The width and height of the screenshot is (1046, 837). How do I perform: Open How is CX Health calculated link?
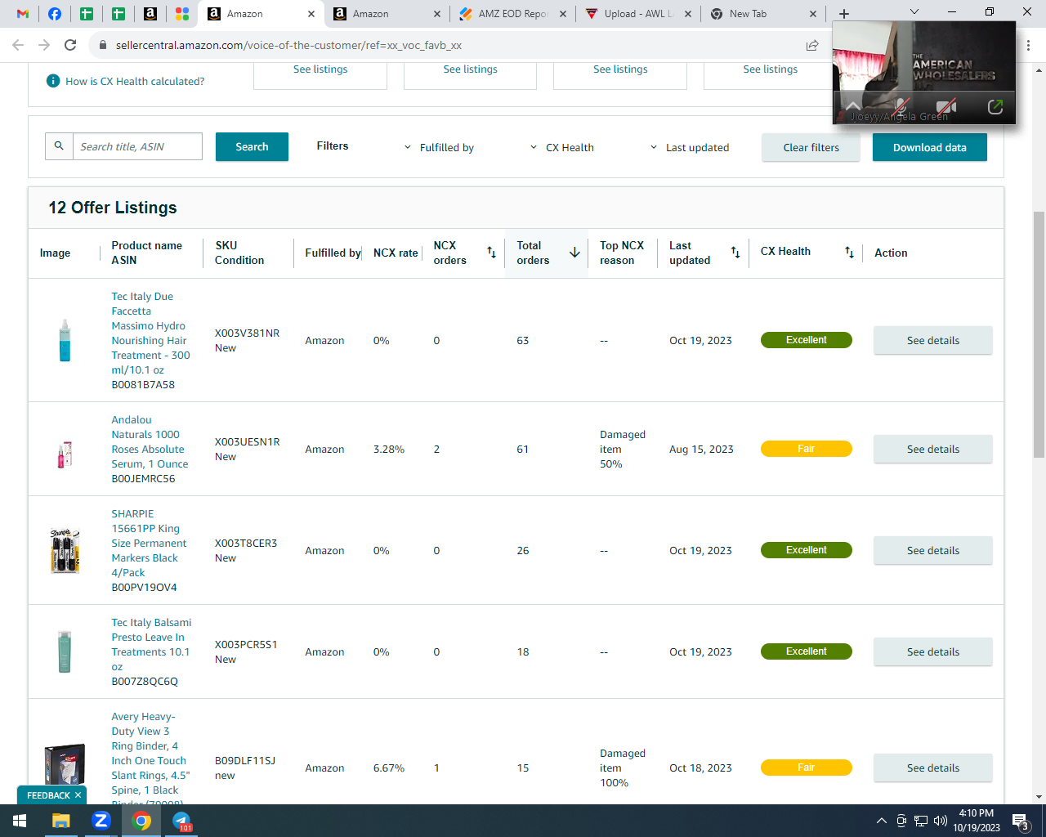point(135,81)
